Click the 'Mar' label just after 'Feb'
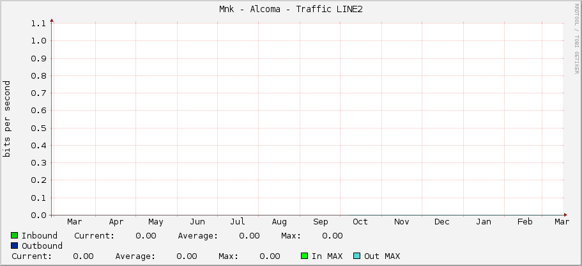Screen dimensions: 582x266 pyautogui.click(x=562, y=222)
